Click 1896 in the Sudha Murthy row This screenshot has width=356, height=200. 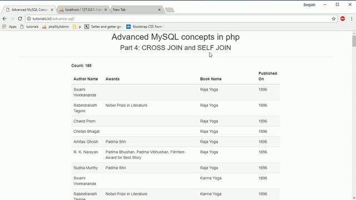(263, 168)
